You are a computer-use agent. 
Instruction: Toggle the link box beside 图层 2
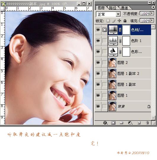click(105, 63)
